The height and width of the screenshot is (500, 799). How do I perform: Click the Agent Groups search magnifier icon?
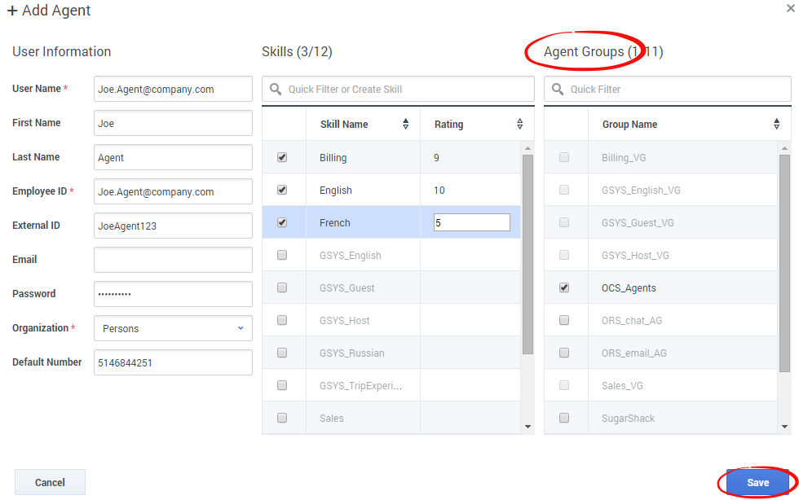tap(558, 90)
